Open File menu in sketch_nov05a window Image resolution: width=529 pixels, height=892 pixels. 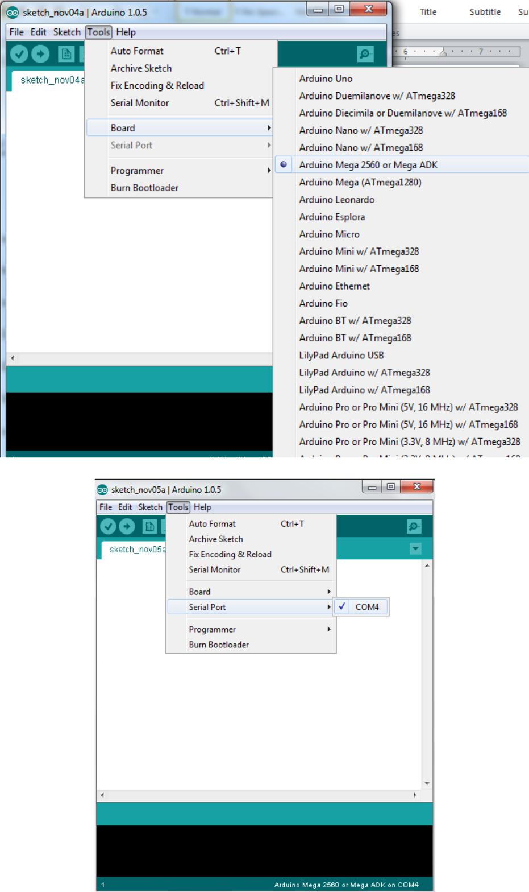pos(106,507)
